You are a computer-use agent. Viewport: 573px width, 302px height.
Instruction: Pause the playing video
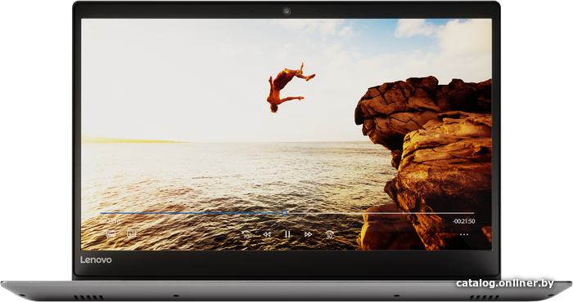287,234
